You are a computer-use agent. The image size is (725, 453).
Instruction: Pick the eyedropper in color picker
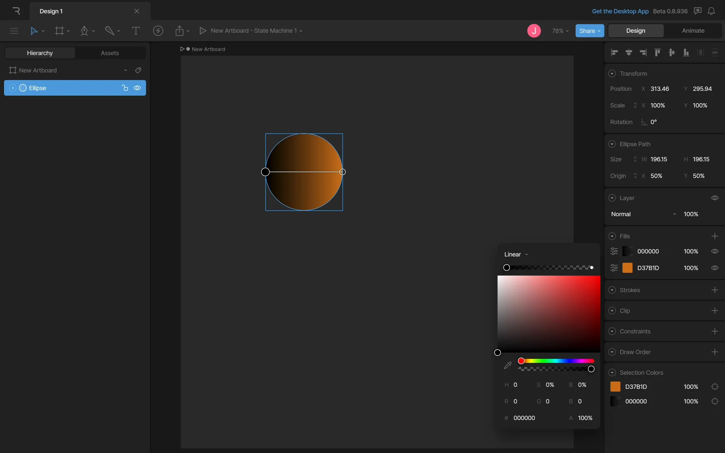click(x=507, y=365)
